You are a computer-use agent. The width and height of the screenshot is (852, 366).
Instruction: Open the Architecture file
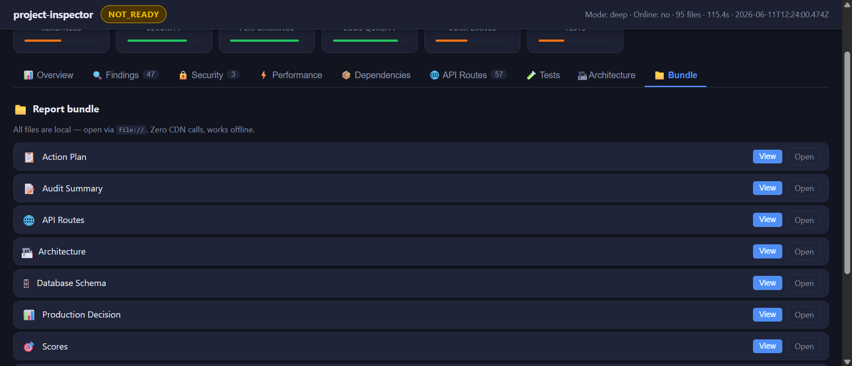804,252
